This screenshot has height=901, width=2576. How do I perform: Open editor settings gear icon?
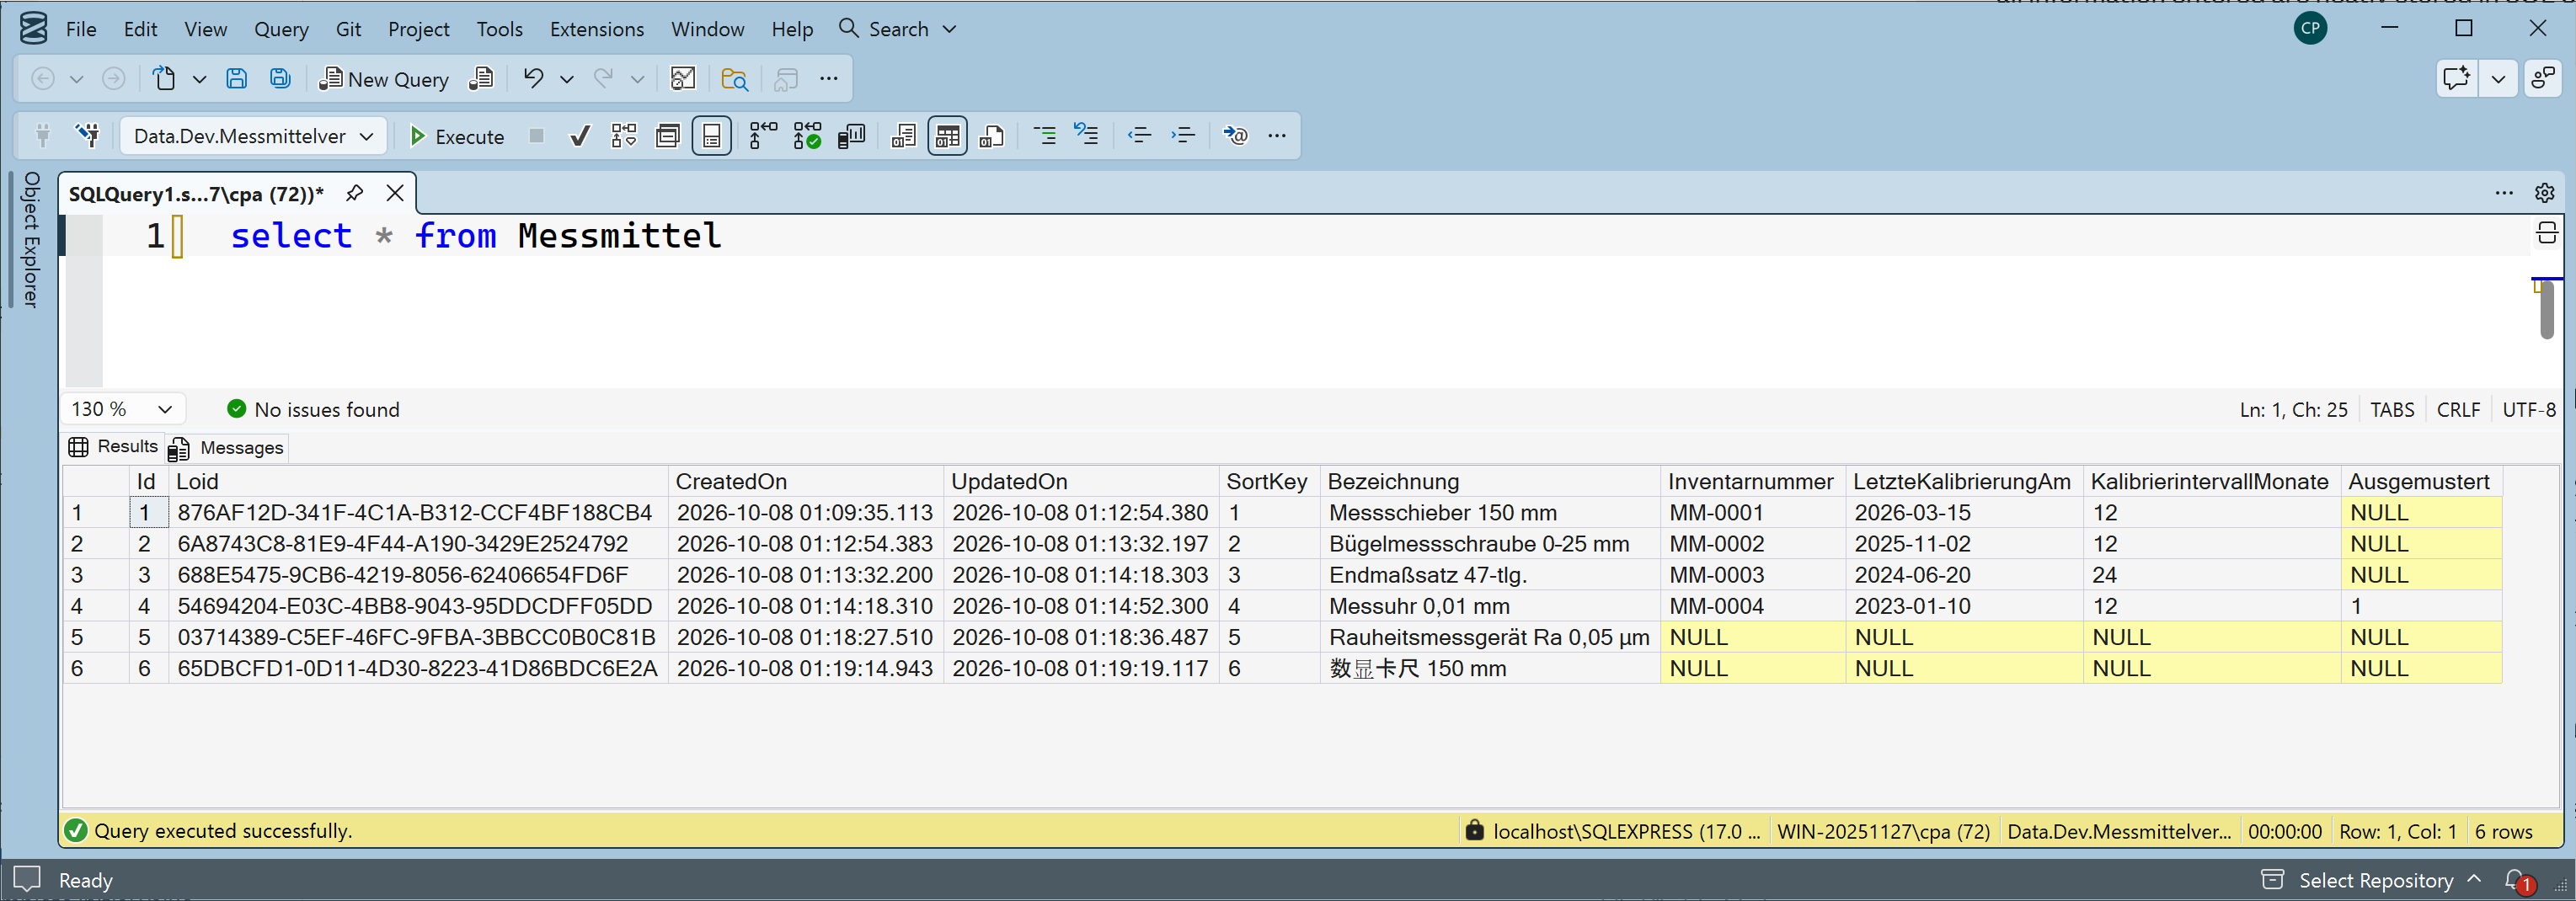click(x=2545, y=193)
